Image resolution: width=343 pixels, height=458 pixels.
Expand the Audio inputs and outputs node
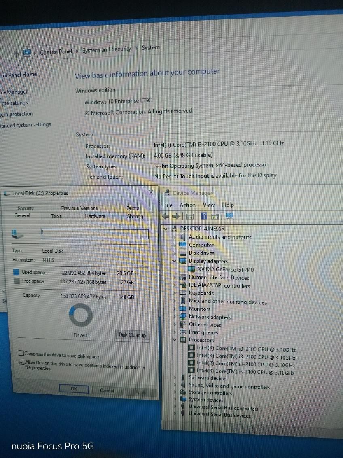(174, 237)
